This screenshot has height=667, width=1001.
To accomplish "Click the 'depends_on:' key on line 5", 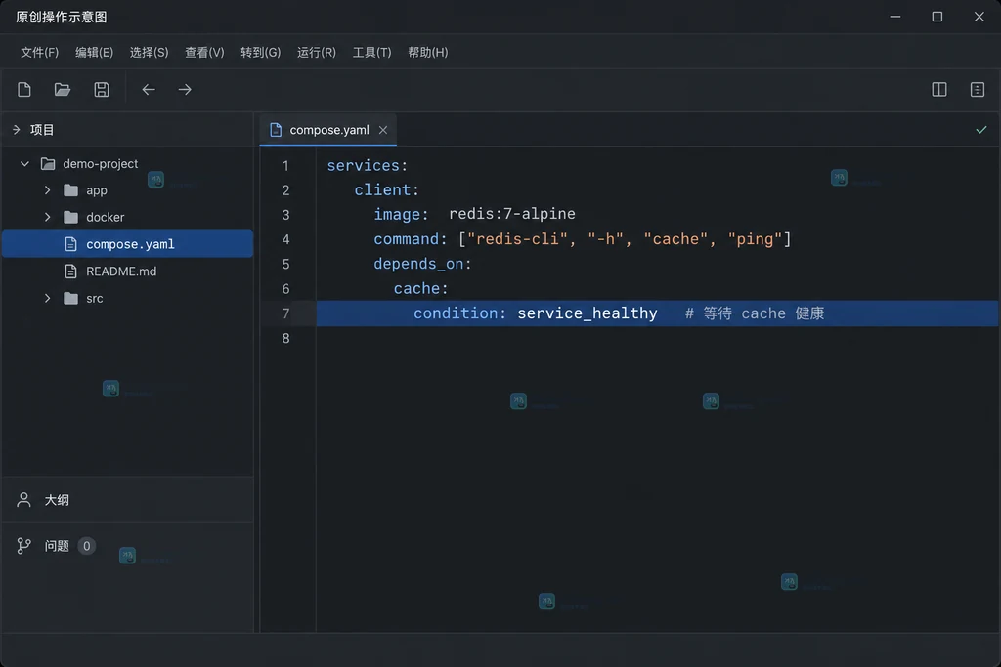I will 422,264.
